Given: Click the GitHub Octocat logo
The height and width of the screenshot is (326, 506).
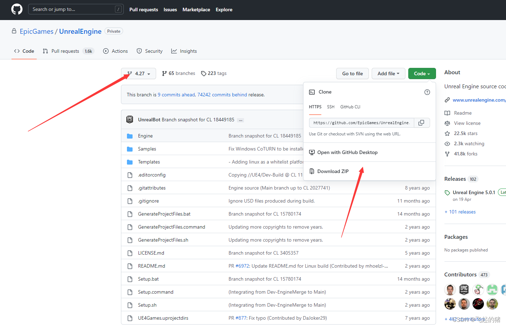Looking at the screenshot, I should click(x=17, y=9).
